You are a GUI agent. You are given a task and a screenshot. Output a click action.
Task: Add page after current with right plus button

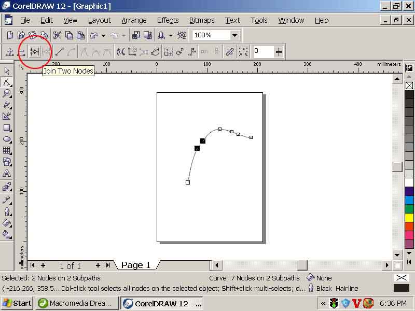(x=98, y=265)
